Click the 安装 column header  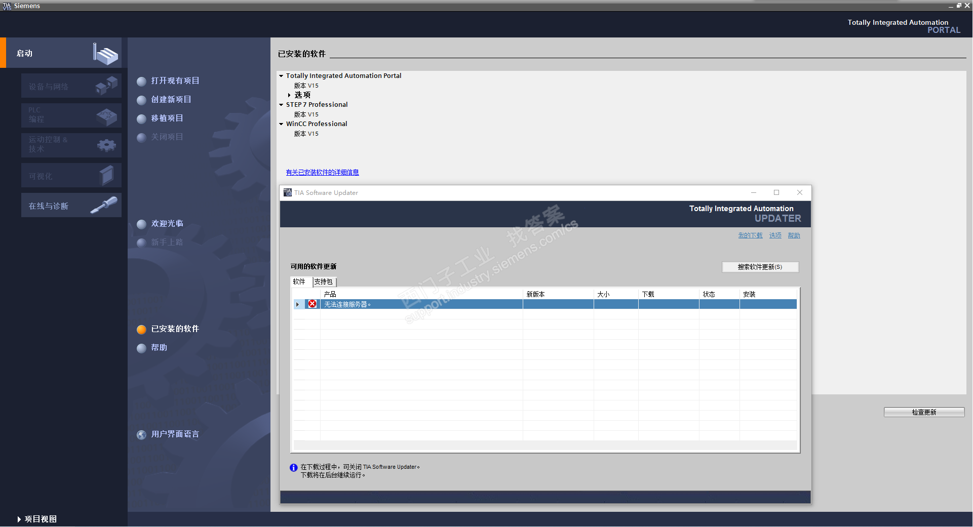pos(768,295)
